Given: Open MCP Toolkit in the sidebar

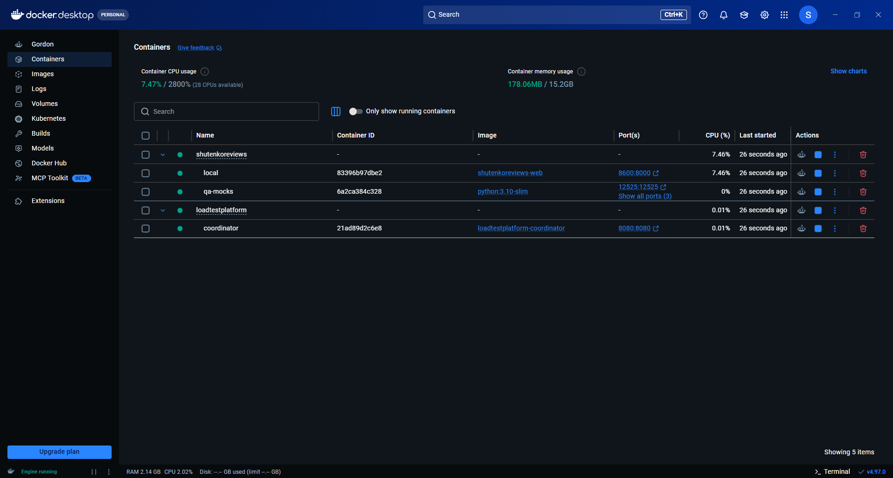Looking at the screenshot, I should pos(60,178).
